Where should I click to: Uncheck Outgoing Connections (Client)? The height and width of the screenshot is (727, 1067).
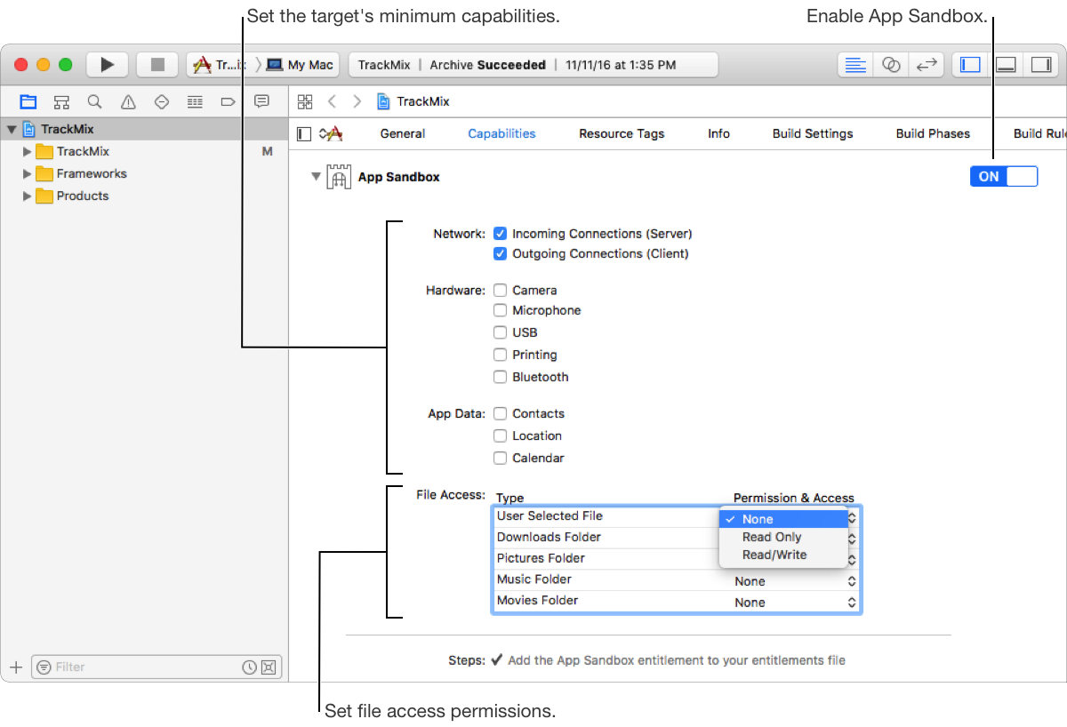(501, 253)
